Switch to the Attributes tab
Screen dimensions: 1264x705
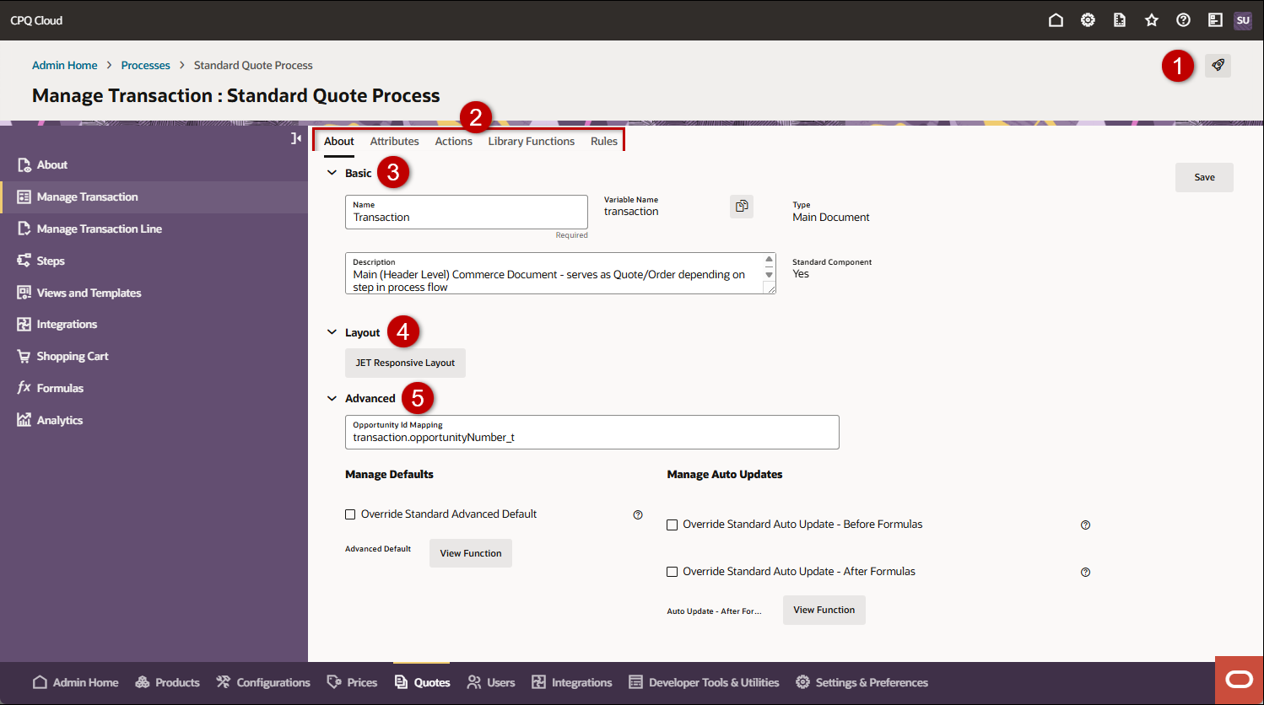click(394, 141)
